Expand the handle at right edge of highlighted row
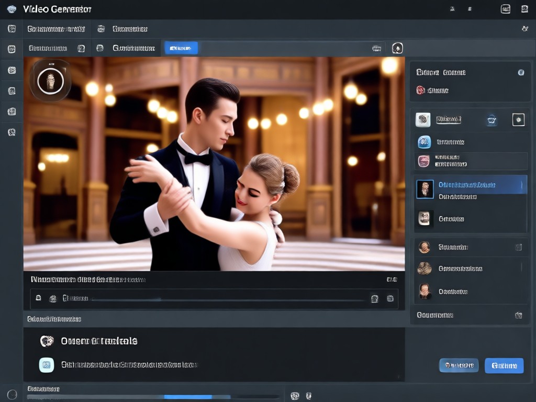This screenshot has width=536, height=402. point(522,185)
